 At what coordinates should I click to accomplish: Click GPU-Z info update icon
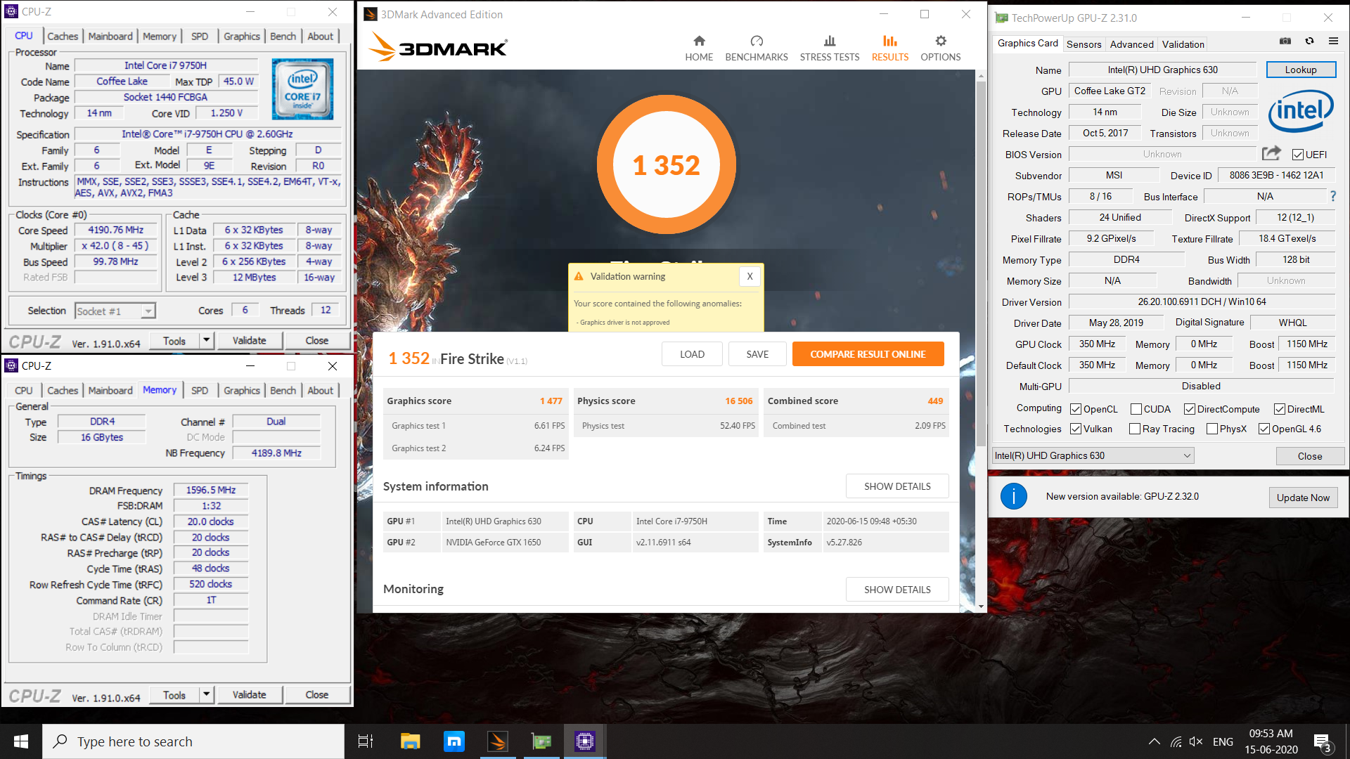point(1013,497)
